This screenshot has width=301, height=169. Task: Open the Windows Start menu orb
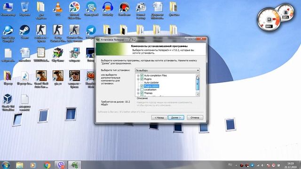(6, 165)
